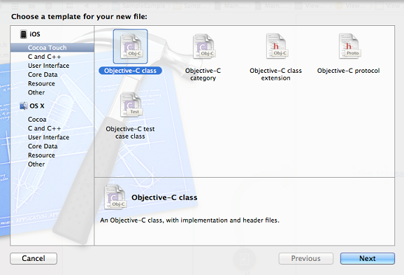
Task: Click the Next button
Action: [x=368, y=258]
